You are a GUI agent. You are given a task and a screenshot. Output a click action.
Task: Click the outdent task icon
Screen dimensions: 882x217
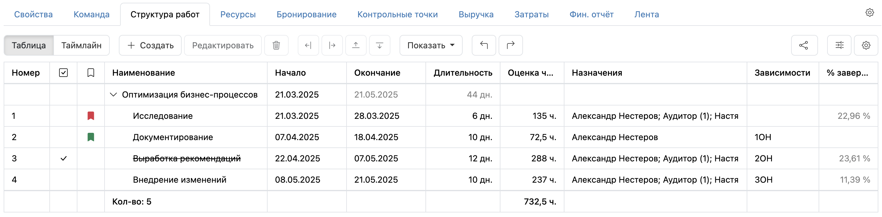point(308,45)
